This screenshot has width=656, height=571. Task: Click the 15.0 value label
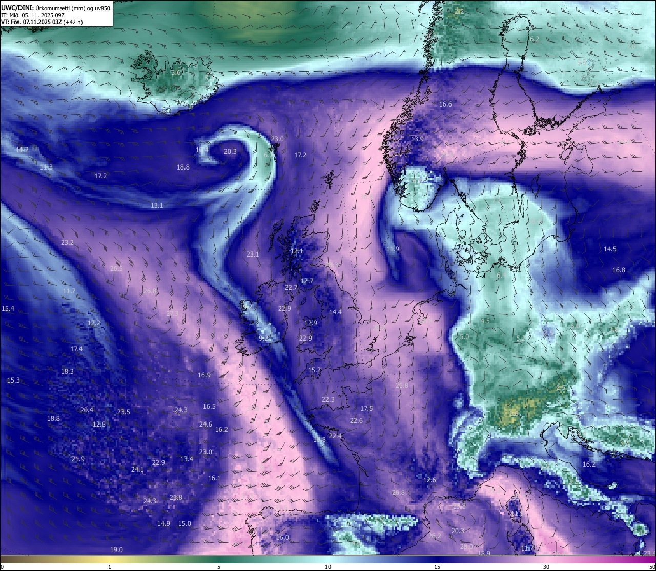click(x=184, y=524)
